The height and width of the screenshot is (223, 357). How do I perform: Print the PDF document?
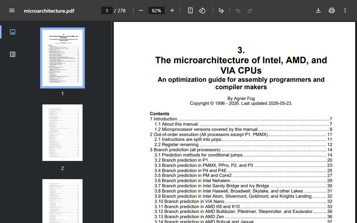coord(331,10)
